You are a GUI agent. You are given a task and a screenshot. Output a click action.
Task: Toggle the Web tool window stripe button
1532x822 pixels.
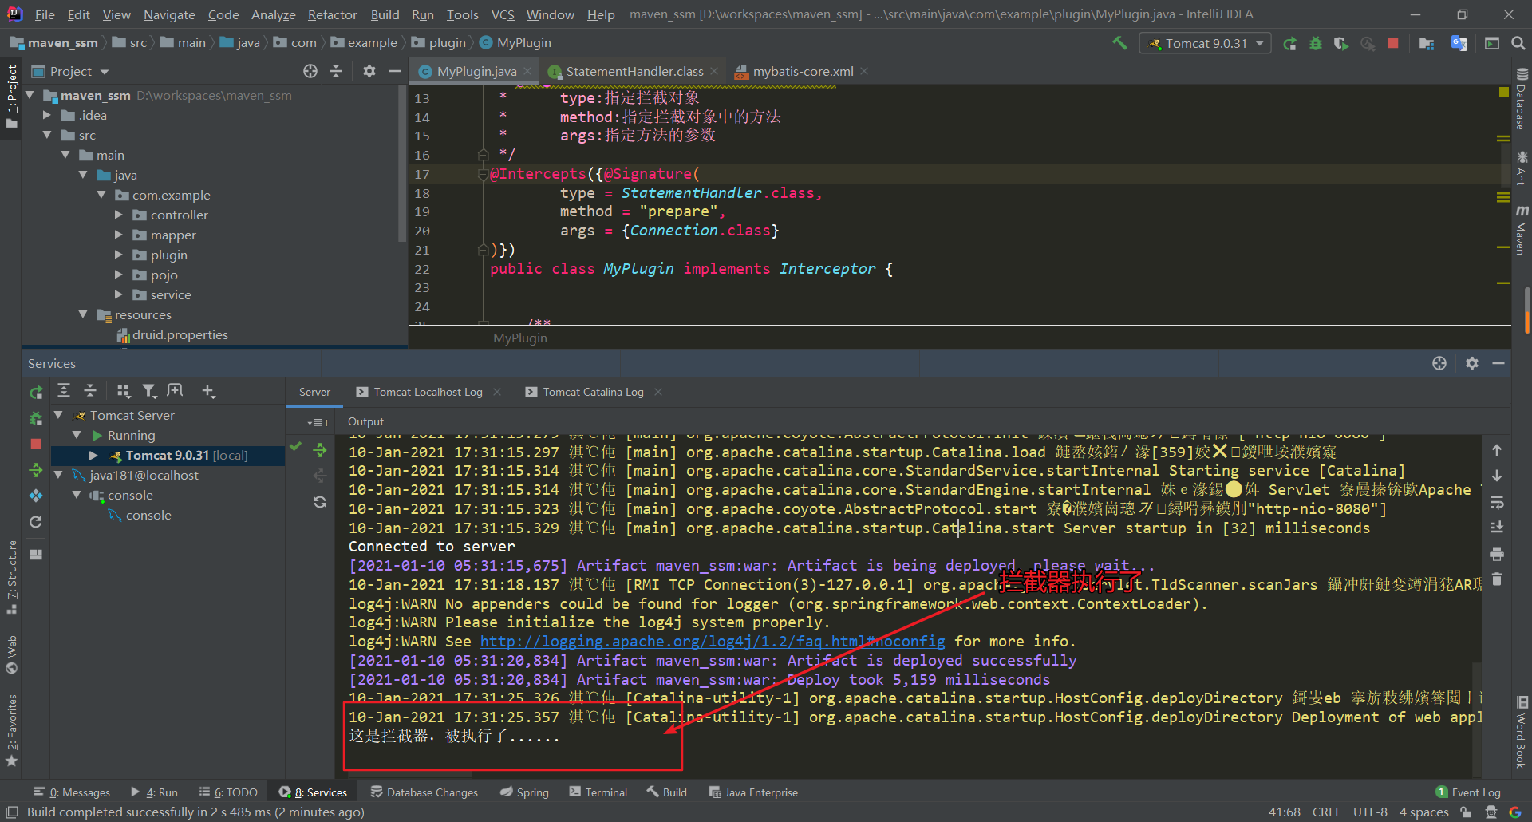11,654
